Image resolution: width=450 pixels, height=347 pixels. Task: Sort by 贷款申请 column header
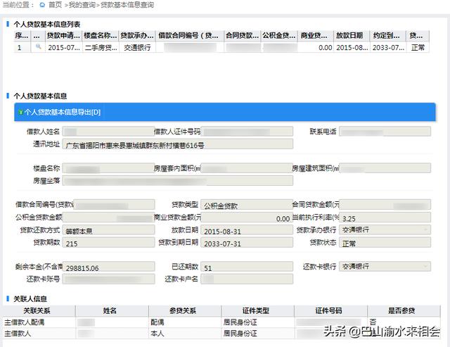[x=64, y=36]
